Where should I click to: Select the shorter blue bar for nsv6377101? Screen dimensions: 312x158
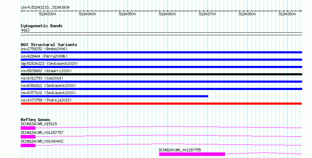click(114, 96)
